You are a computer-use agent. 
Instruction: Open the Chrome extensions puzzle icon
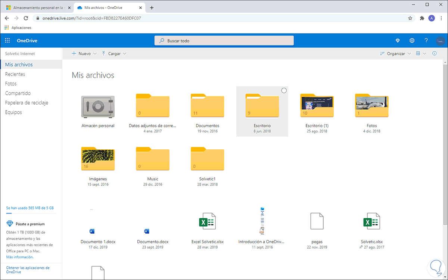tap(422, 18)
